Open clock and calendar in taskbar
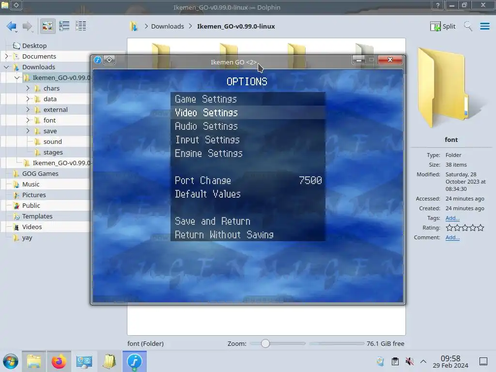 [x=450, y=361]
